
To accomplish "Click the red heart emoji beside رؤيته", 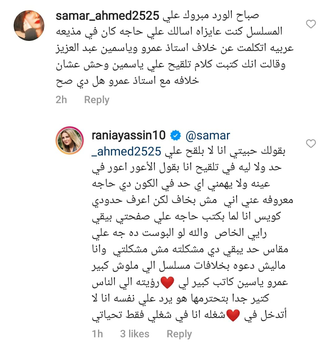I will [x=167, y=283].
